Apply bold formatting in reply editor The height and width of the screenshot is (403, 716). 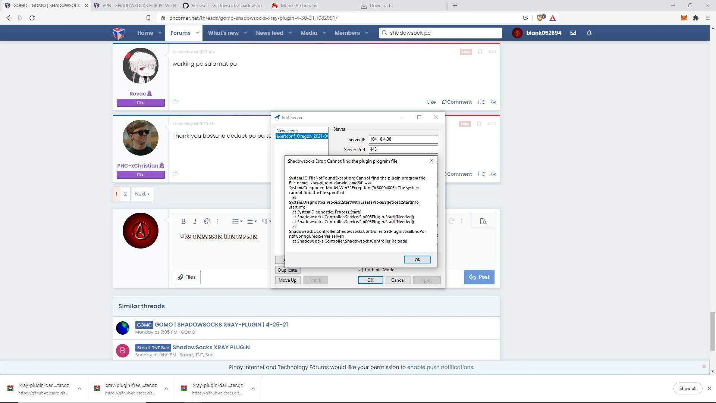point(183,221)
